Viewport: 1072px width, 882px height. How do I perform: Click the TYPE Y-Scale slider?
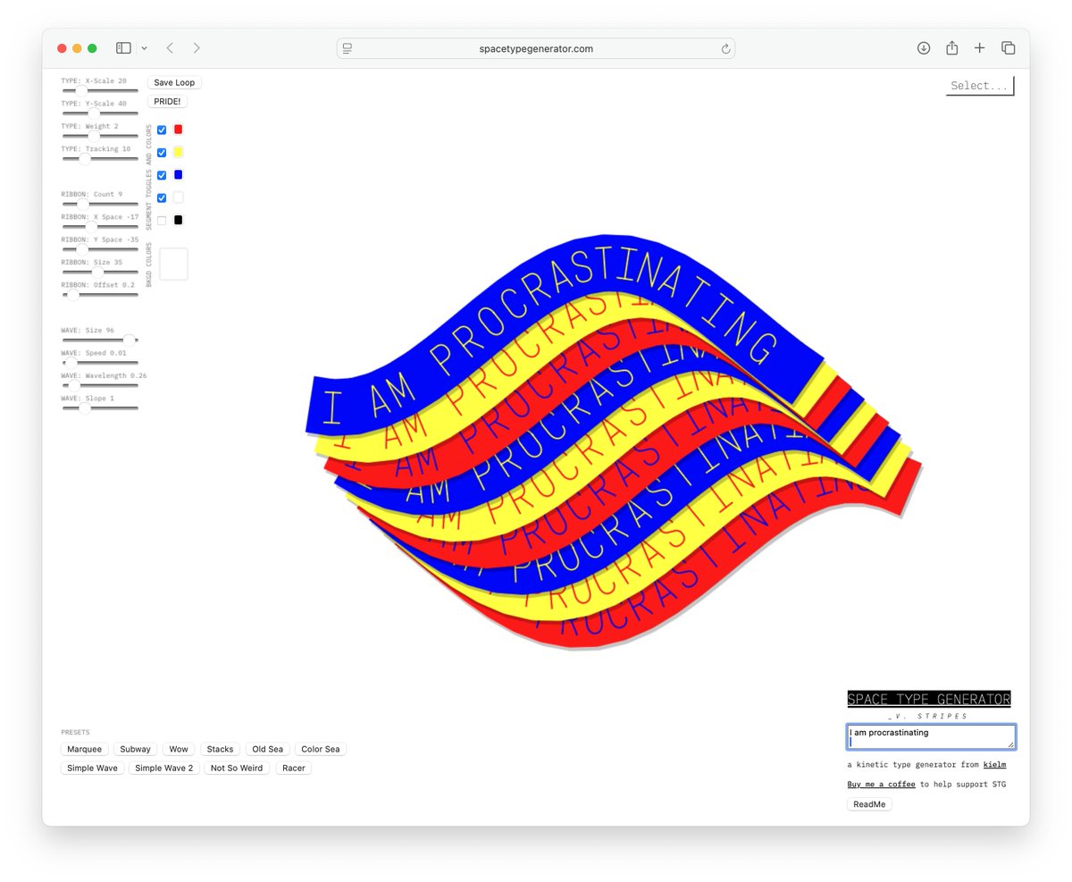click(100, 113)
